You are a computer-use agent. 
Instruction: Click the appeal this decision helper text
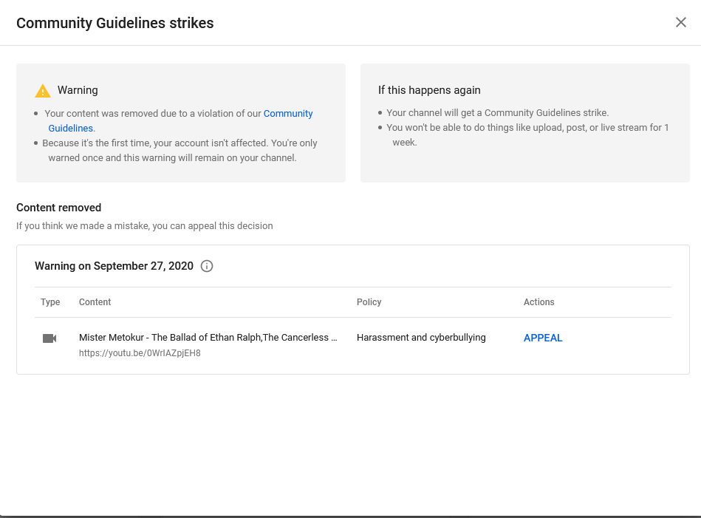pos(144,226)
